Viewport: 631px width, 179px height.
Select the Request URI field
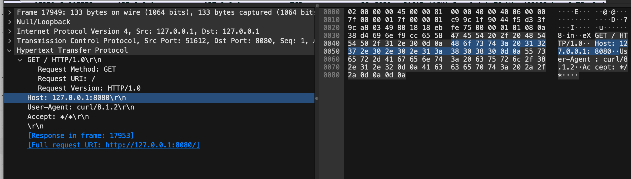point(66,79)
